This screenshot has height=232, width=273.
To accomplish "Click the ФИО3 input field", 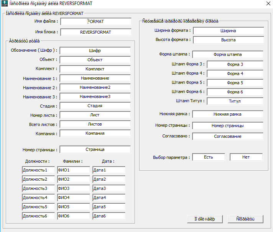I will tap(74, 189).
